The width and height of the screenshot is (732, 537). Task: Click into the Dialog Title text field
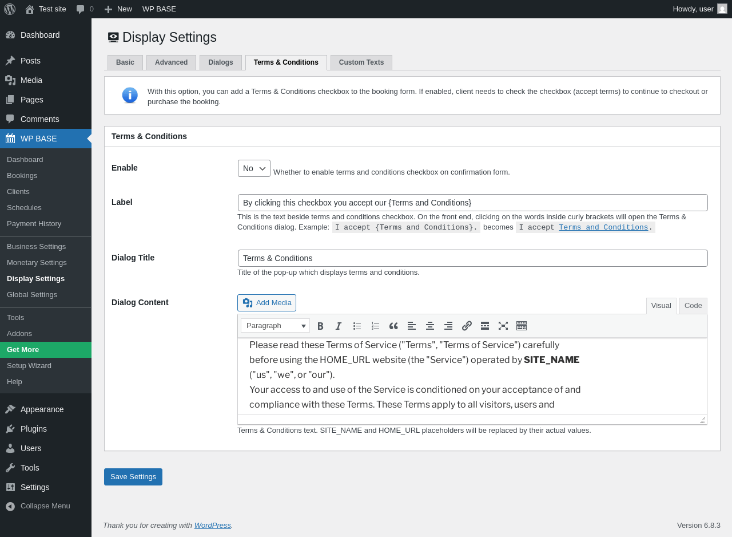472,258
